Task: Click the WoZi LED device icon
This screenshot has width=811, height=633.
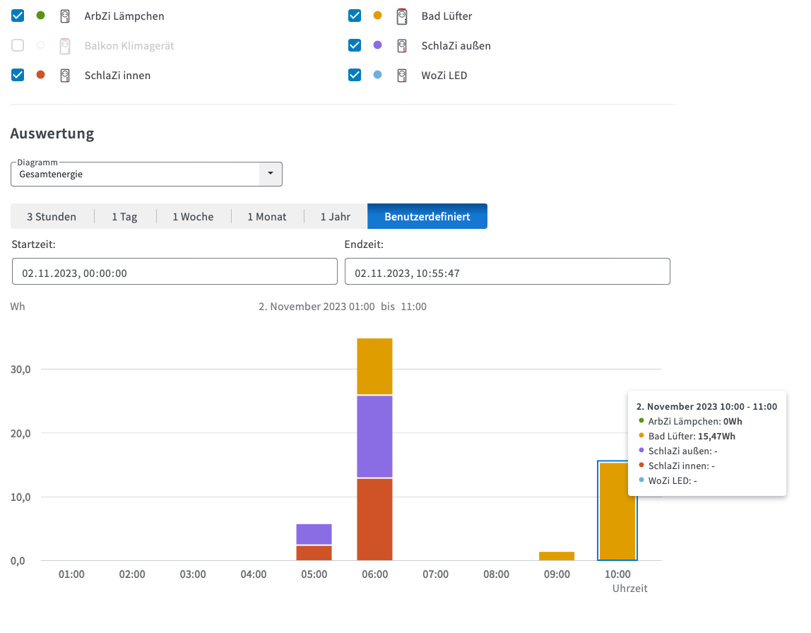Action: pos(401,75)
